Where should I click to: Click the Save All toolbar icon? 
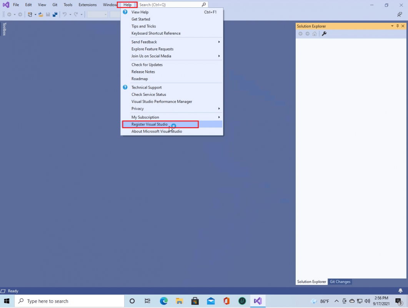55,15
